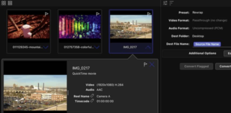Toggle flag in IMG_0217 detail panel
Screen dimensions: 231x113
pos(145,65)
